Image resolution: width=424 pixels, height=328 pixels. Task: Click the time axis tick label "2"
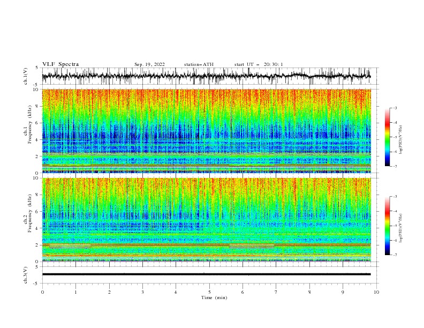tap(109, 292)
